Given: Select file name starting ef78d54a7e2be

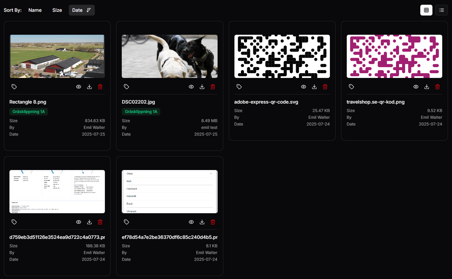Looking at the screenshot, I should (170, 237).
